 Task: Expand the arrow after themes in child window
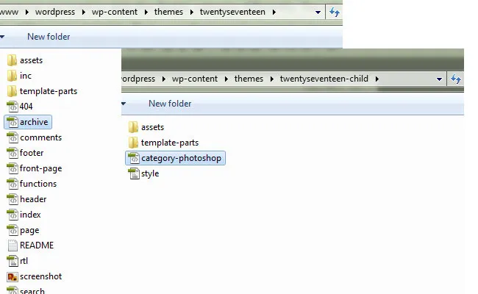pos(273,79)
